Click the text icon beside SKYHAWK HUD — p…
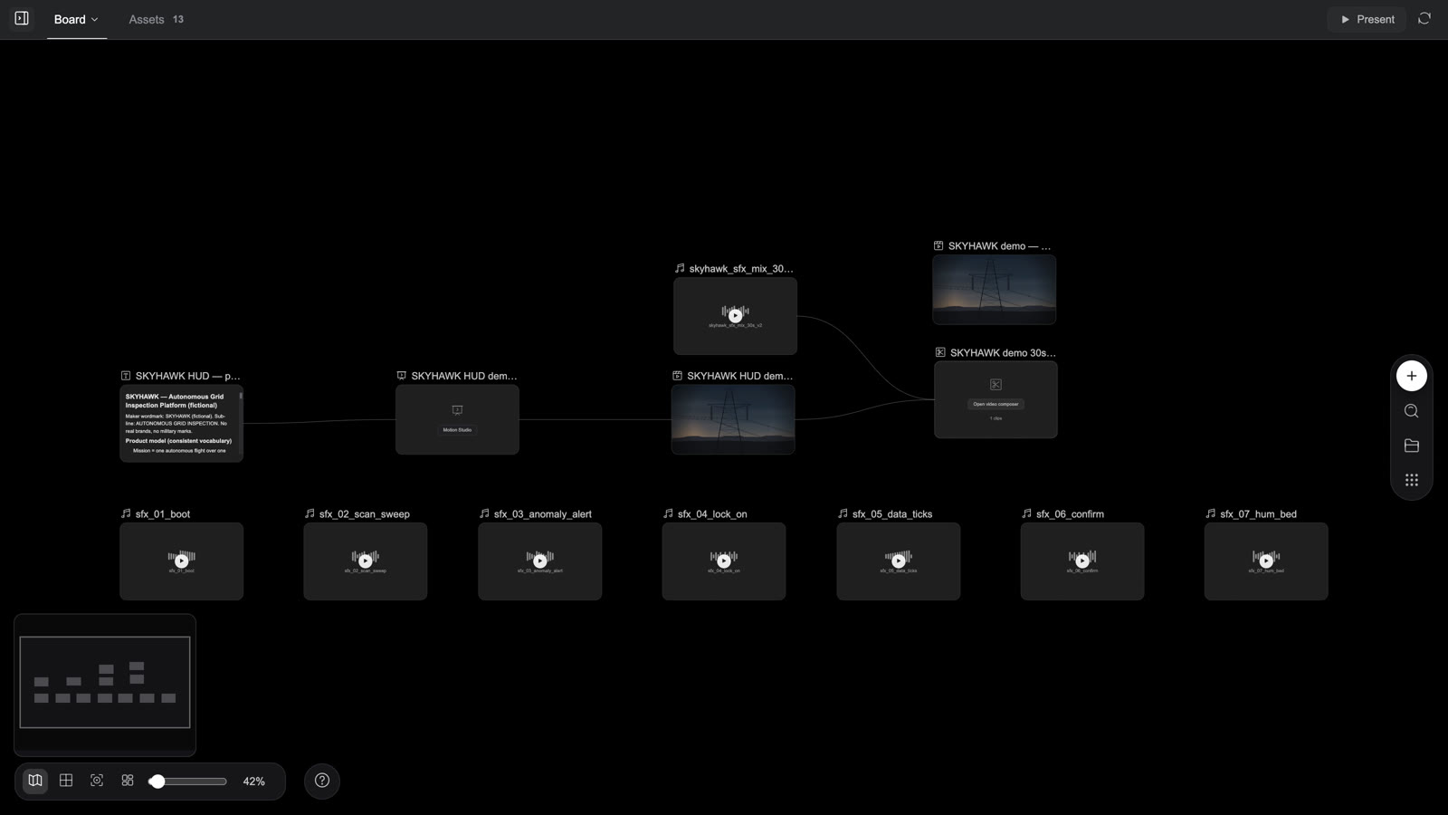Screen dimensions: 1448x815 tap(126, 375)
